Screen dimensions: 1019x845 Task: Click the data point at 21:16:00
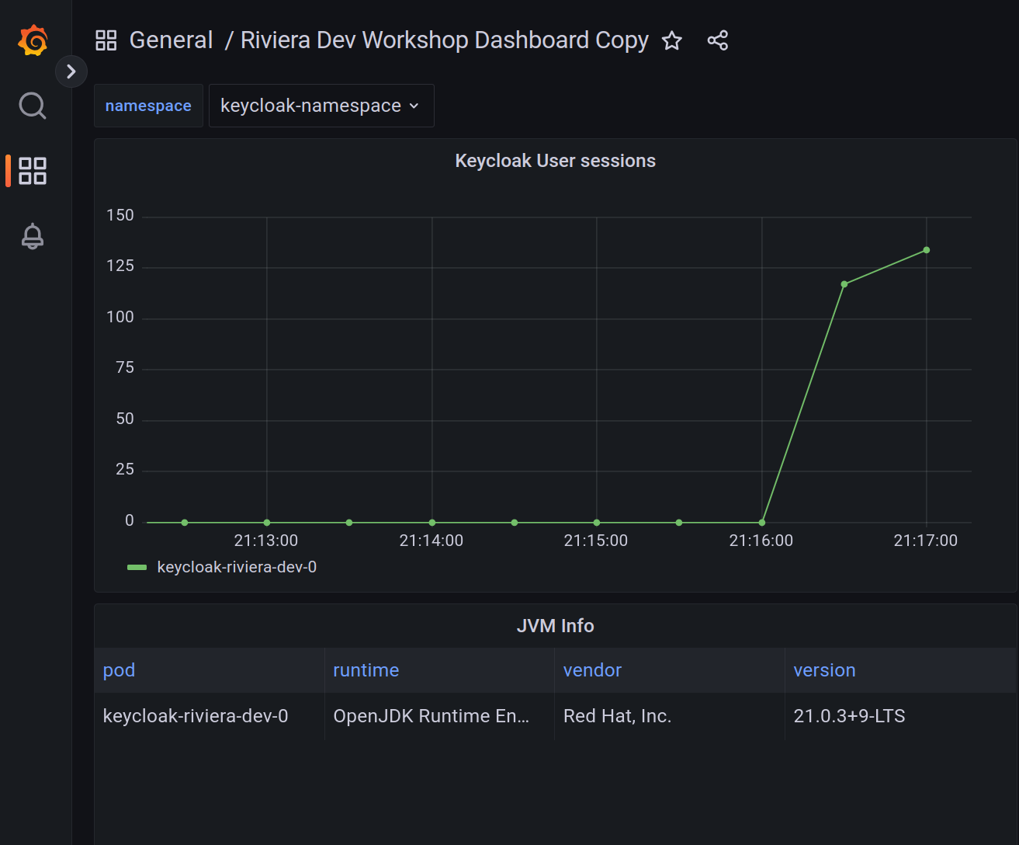pos(762,523)
